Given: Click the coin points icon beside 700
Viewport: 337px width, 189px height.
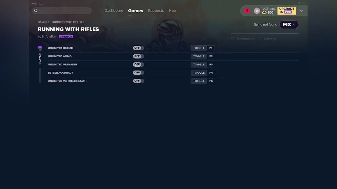Looking at the screenshot, I should (264, 13).
